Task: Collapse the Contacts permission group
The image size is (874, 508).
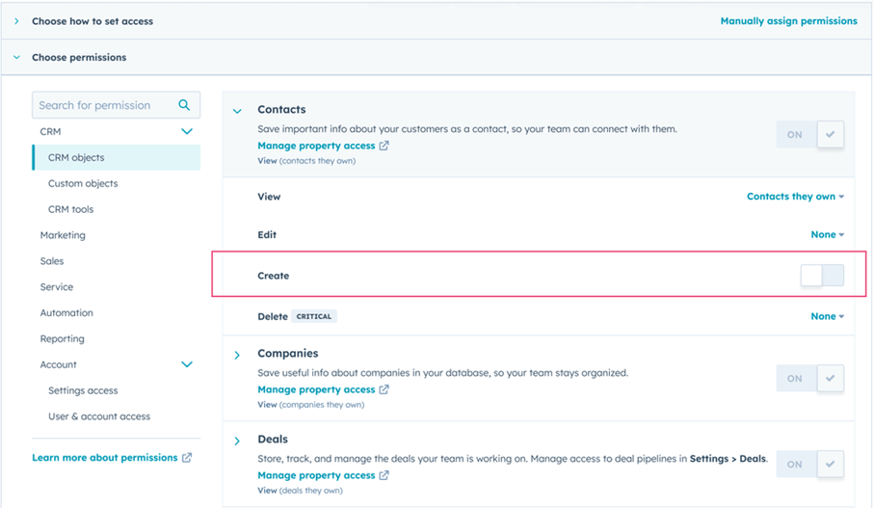Action: (x=237, y=111)
